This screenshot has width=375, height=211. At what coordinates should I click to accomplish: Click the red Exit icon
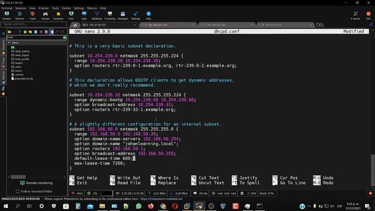click(x=369, y=16)
